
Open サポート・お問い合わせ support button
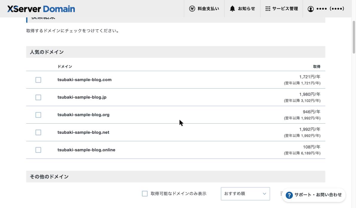coord(314,195)
